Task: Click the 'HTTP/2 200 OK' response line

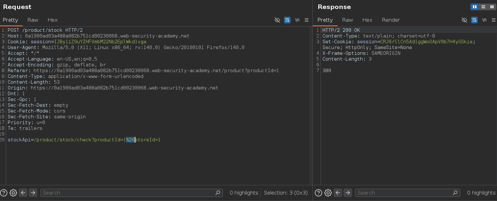Action: point(341,30)
